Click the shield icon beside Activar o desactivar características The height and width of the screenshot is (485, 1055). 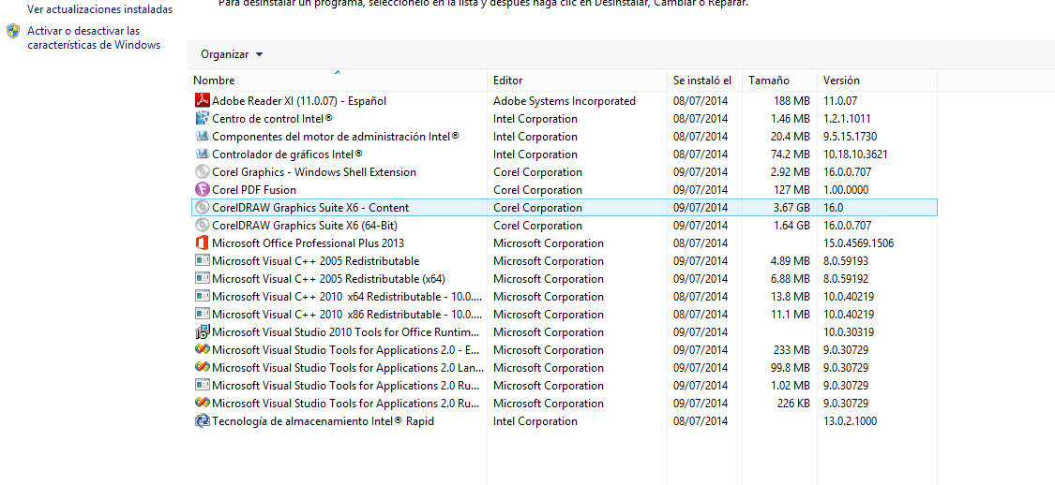click(13, 32)
